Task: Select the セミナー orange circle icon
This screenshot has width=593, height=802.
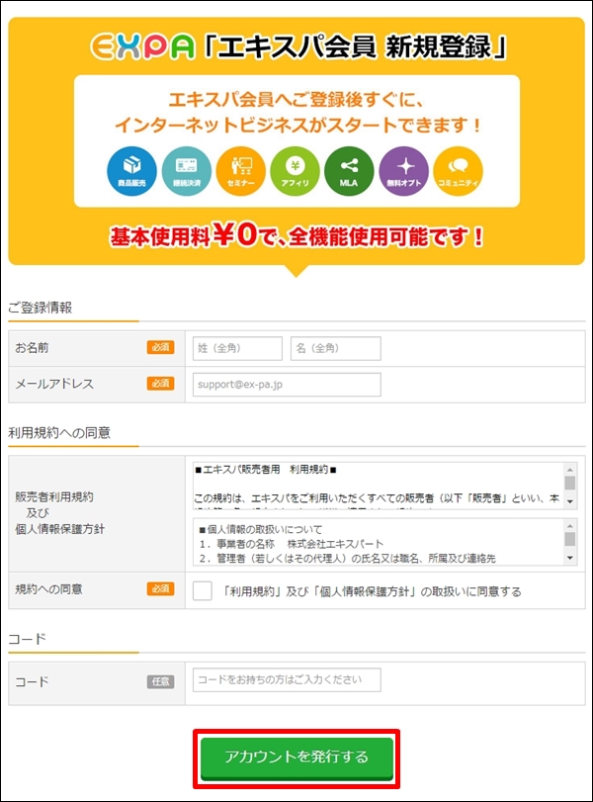Action: point(241,171)
